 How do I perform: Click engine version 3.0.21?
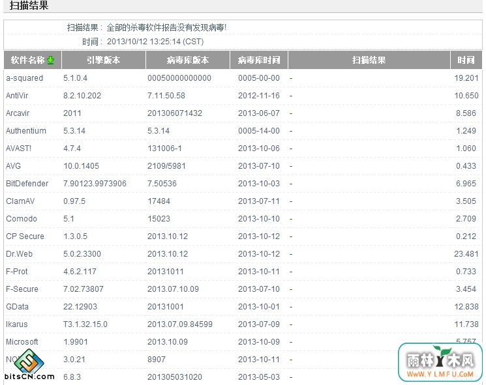74,360
